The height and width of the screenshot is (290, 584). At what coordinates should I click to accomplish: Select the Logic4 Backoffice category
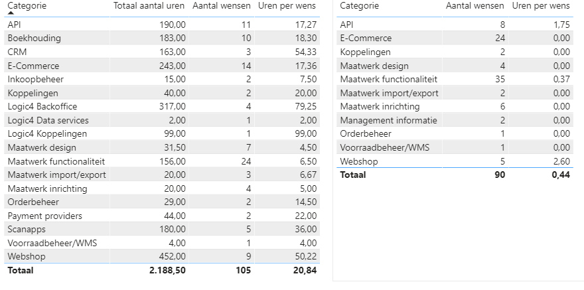42,107
